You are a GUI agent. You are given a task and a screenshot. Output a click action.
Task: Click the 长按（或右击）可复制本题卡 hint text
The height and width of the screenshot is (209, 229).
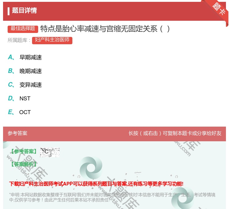[x=175, y=133]
